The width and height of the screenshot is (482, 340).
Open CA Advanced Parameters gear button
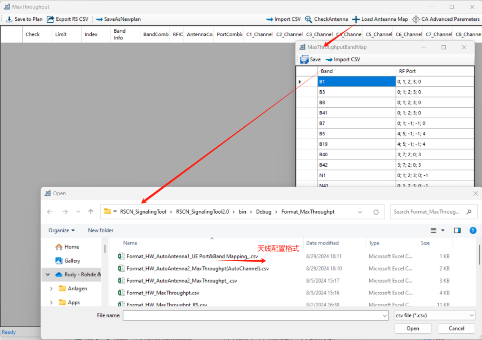coord(446,19)
